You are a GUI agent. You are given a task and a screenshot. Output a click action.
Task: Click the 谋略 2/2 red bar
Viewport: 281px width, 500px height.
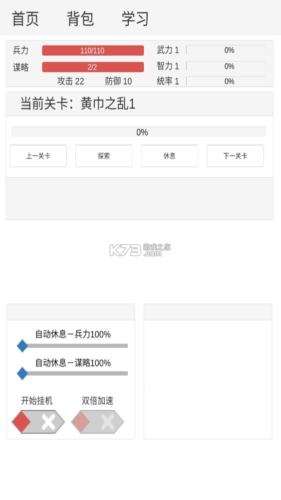[93, 67]
